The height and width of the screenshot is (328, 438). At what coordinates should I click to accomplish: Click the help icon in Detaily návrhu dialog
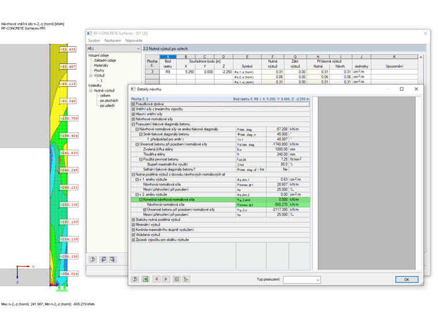tap(135, 279)
